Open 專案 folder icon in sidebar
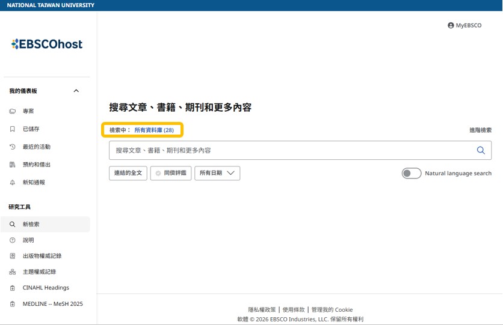The width and height of the screenshot is (503, 325). pyautogui.click(x=13, y=111)
